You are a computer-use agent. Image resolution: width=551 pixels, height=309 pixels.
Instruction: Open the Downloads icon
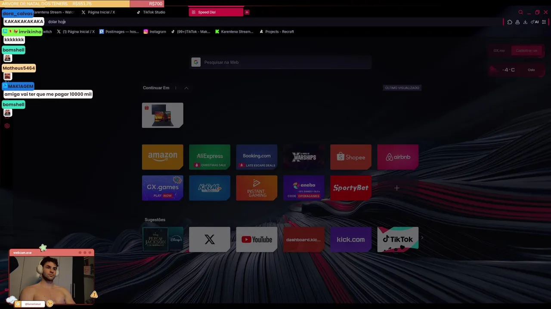point(525,22)
